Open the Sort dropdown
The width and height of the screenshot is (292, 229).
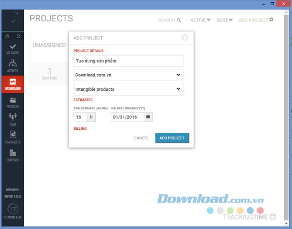[224, 20]
